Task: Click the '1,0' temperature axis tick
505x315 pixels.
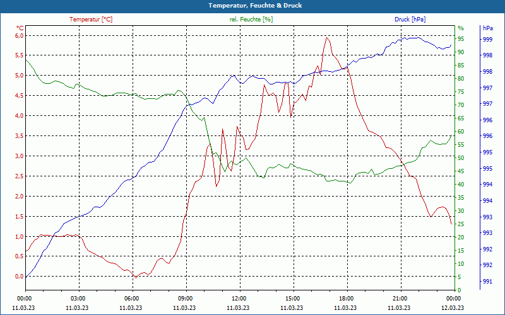Action: [x=20, y=237]
